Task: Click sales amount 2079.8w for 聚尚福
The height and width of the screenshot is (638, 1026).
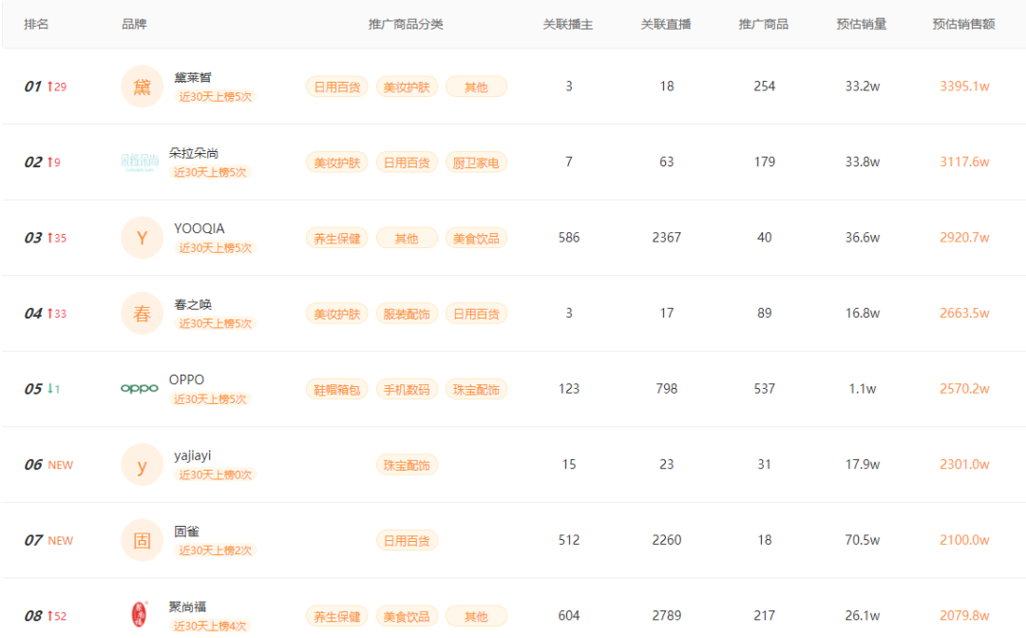Action: 964,616
